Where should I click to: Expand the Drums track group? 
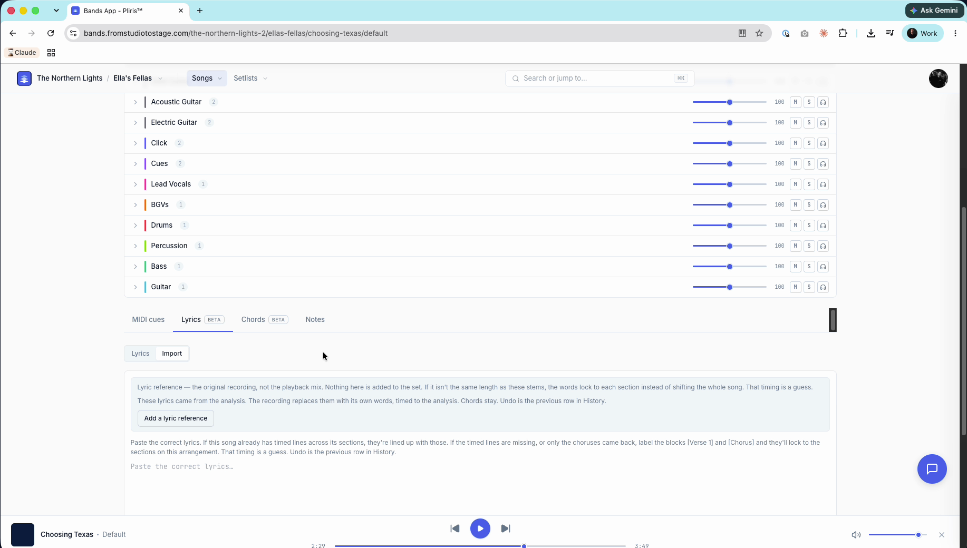point(135,226)
